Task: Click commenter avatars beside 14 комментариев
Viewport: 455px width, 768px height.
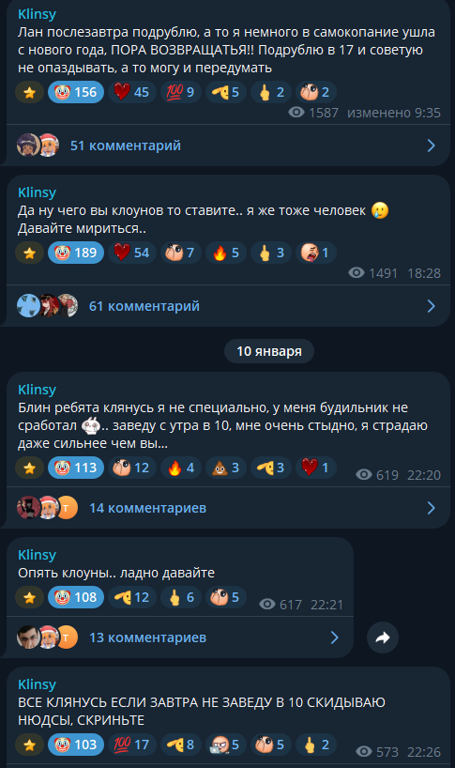Action: click(48, 508)
